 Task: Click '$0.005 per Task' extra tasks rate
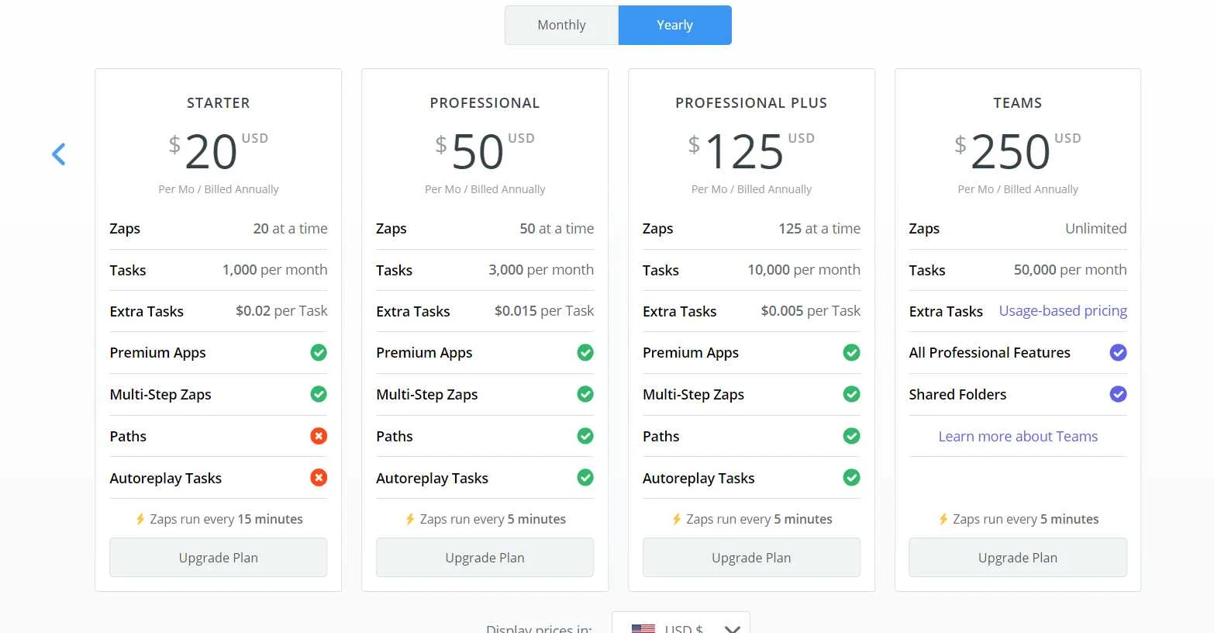pyautogui.click(x=811, y=311)
